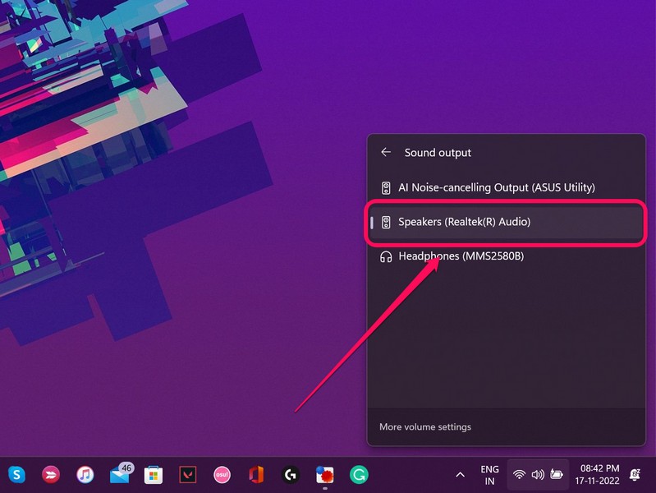Click the Wi-Fi network tray icon
This screenshot has width=656, height=493.
point(519,474)
